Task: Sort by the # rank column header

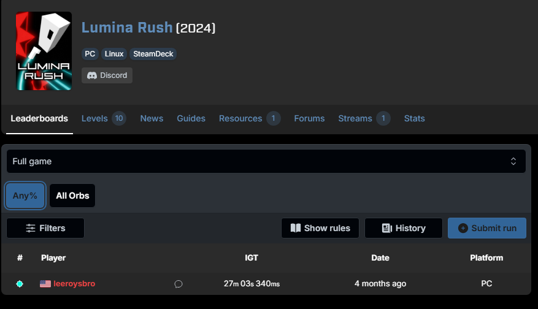Action: click(x=20, y=258)
